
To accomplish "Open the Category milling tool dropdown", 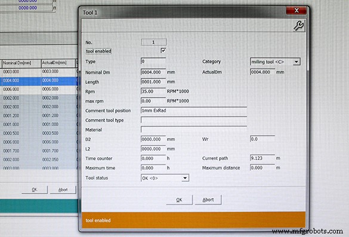I will pyautogui.click(x=296, y=62).
